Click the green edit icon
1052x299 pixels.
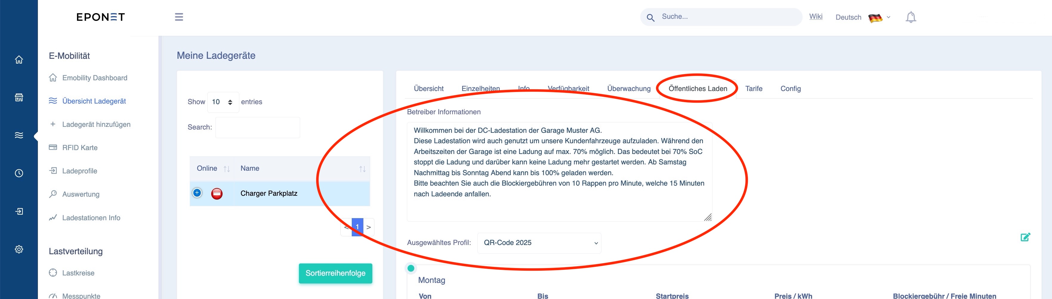click(x=1025, y=237)
